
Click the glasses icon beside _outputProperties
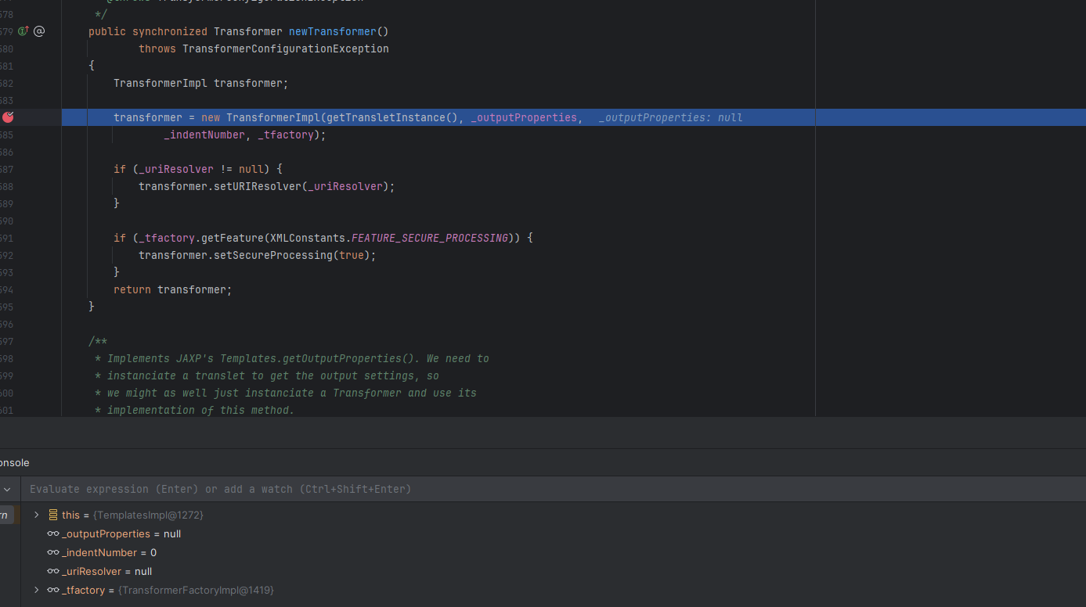[53, 533]
